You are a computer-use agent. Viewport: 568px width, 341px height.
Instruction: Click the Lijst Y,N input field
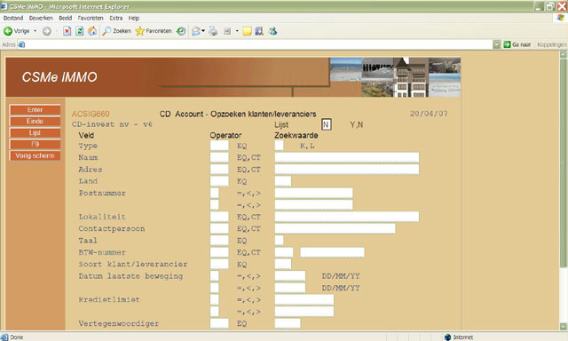point(326,124)
